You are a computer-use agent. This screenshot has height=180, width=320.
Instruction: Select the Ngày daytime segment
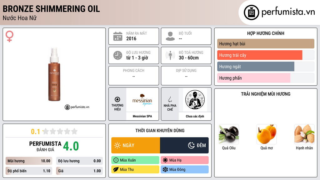pos(136,145)
